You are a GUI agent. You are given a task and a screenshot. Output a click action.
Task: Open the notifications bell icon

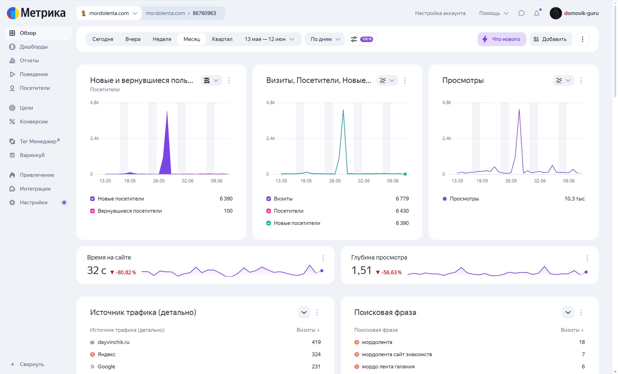coord(537,13)
